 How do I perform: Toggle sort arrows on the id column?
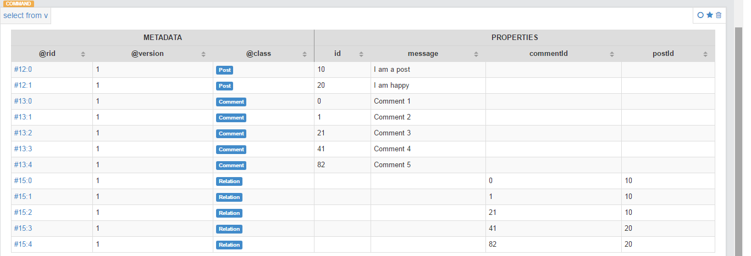[361, 54]
